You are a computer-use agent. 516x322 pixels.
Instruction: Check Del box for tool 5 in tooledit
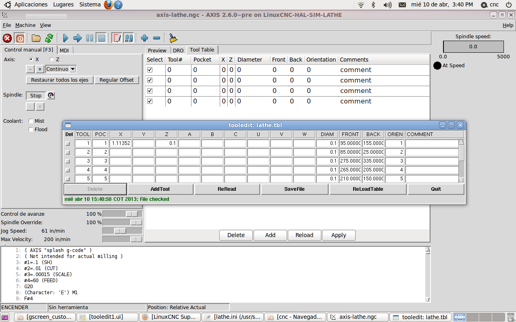pyautogui.click(x=68, y=179)
